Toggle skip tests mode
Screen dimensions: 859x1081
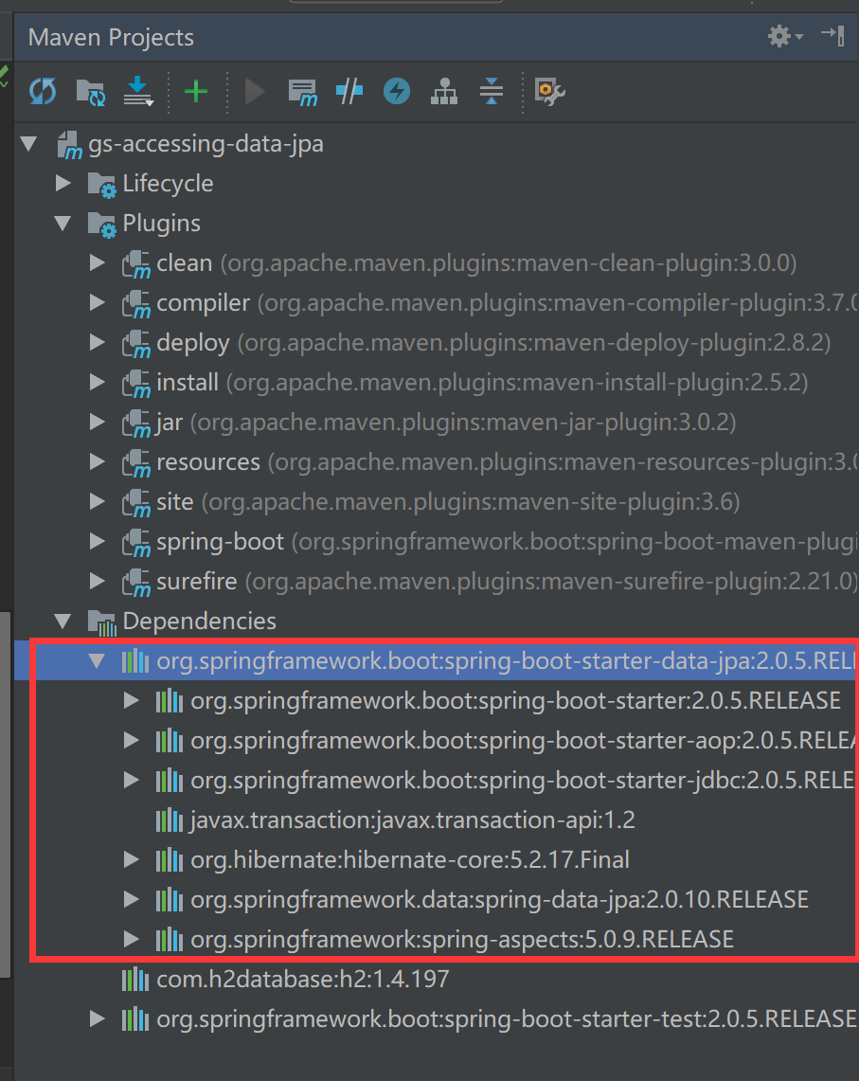[349, 92]
